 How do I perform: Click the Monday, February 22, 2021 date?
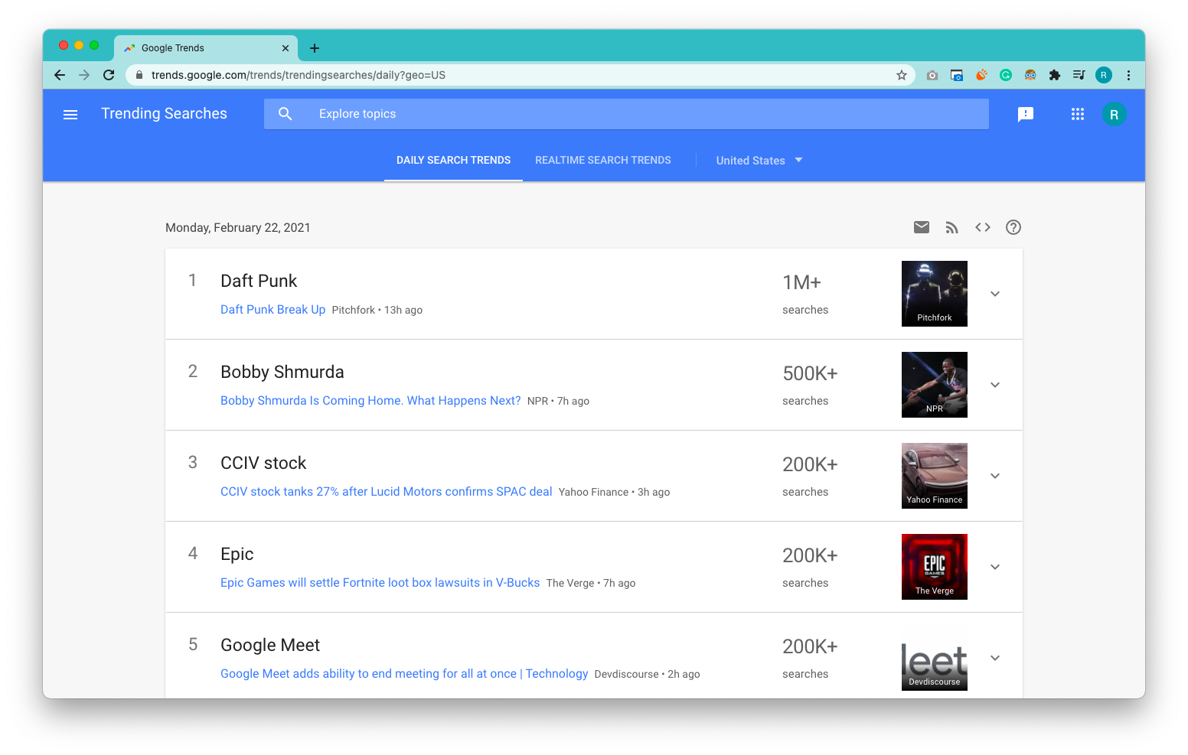pyautogui.click(x=238, y=227)
